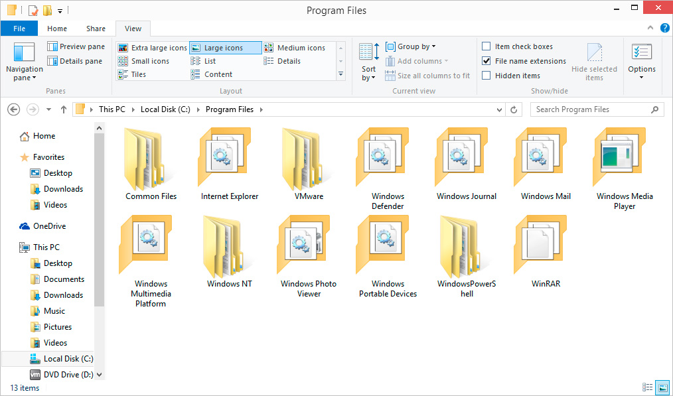The height and width of the screenshot is (396, 673).
Task: Select the Windows NT folder
Action: [230, 251]
